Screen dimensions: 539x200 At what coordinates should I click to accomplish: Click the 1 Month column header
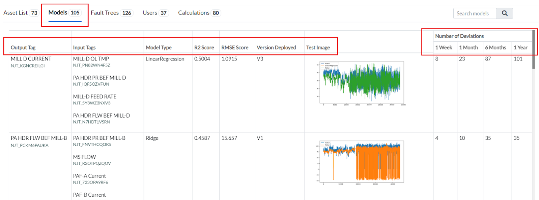[469, 47]
